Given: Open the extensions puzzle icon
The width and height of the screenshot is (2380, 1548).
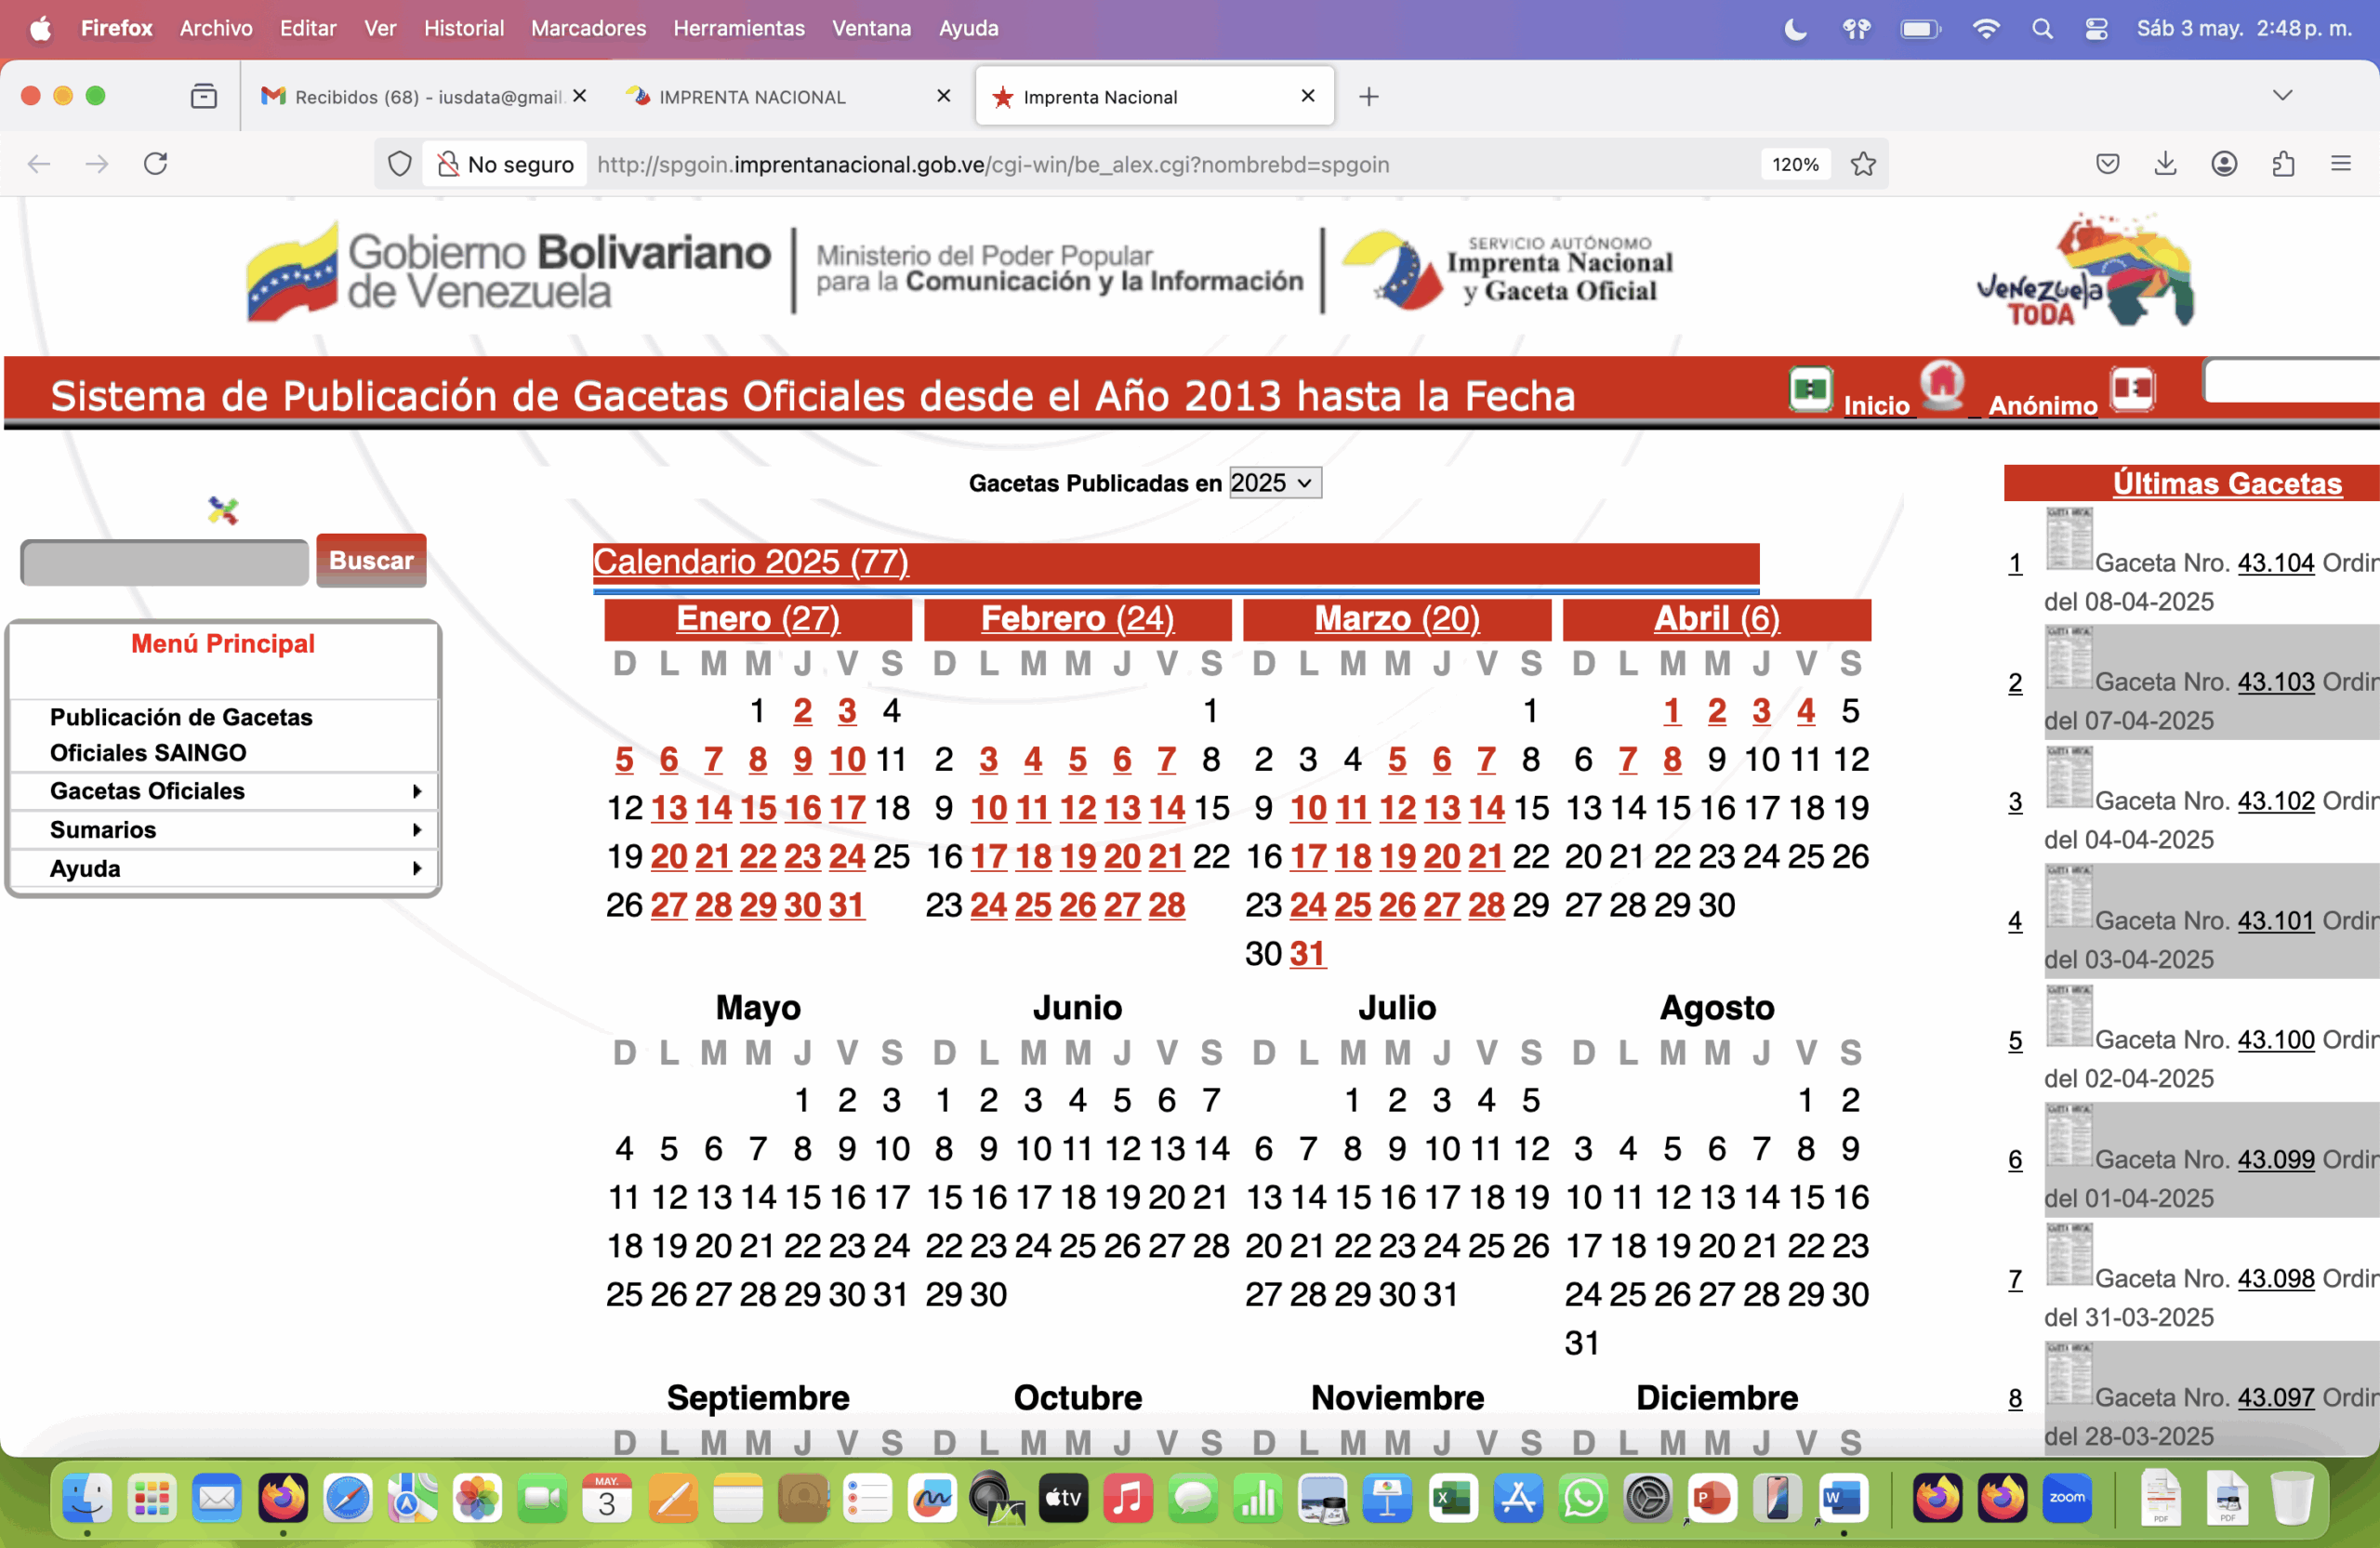Looking at the screenshot, I should (x=2283, y=164).
